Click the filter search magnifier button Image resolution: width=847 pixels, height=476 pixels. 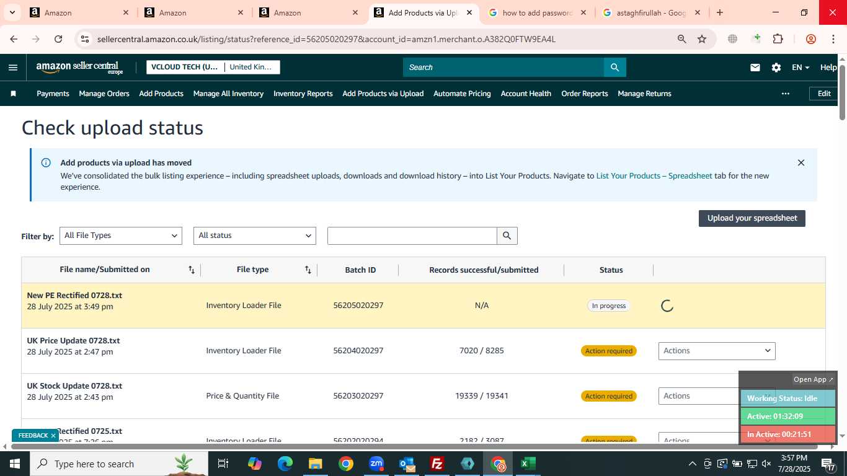[x=507, y=236]
